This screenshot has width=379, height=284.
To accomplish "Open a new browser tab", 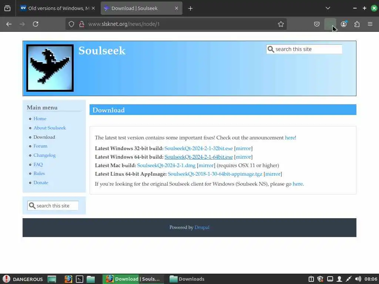I will point(190,9).
